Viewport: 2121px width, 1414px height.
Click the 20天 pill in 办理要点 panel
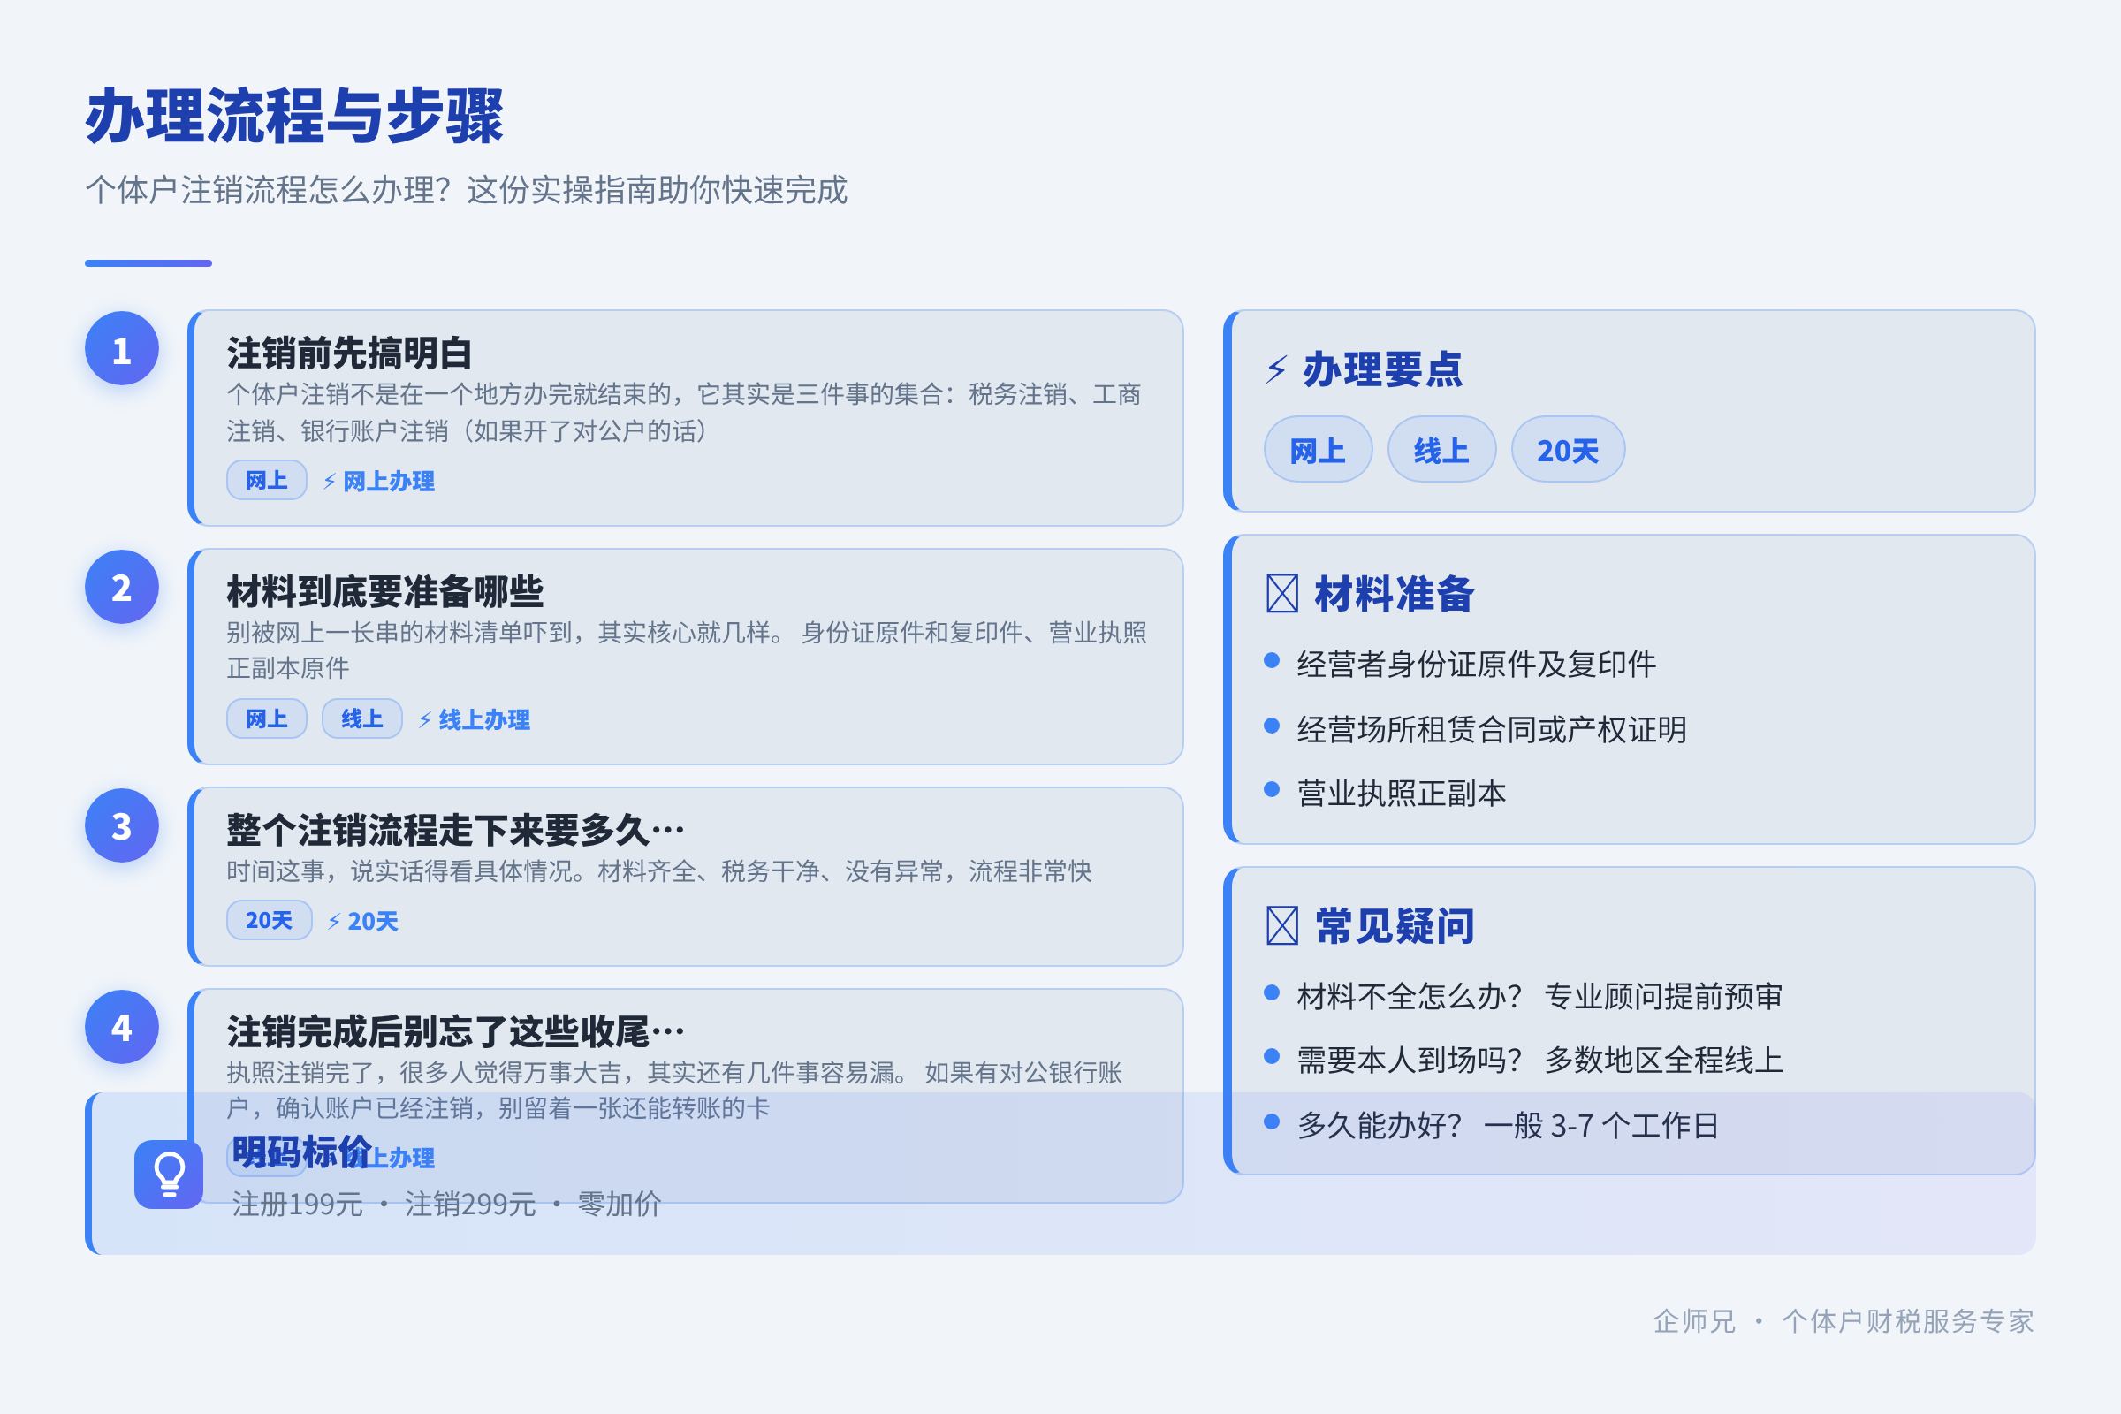click(x=1568, y=449)
